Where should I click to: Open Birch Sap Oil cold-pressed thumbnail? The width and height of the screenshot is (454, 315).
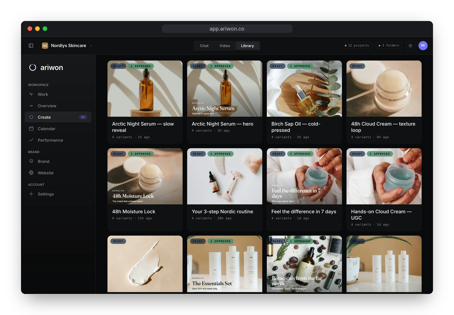[x=304, y=89]
